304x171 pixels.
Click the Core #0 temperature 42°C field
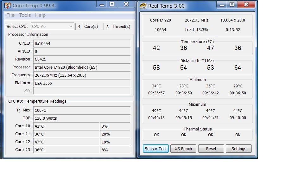click(66, 126)
